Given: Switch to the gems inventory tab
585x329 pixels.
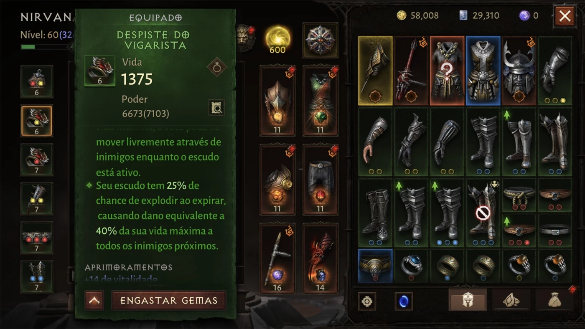Looking at the screenshot, I should 511,300.
